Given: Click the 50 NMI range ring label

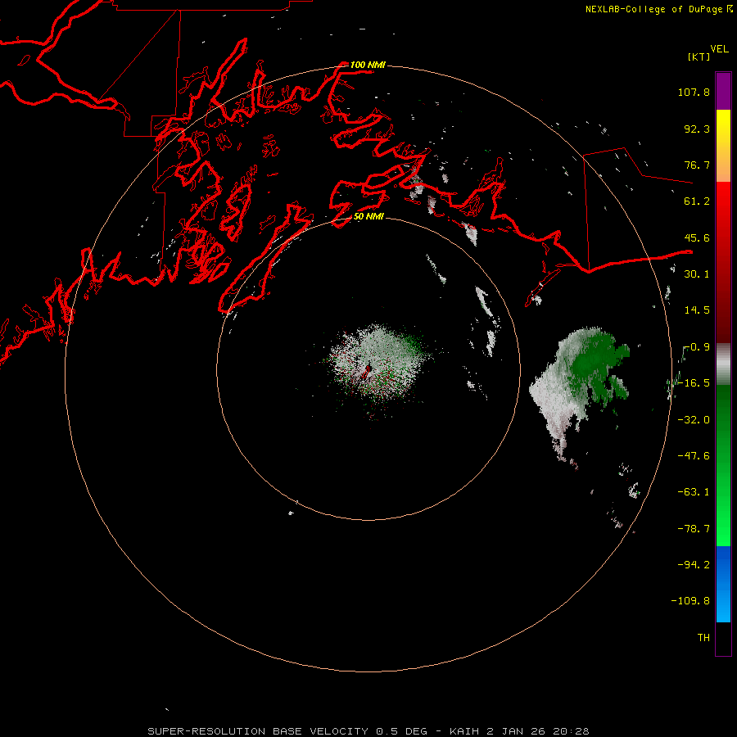Looking at the screenshot, I should coord(368,216).
